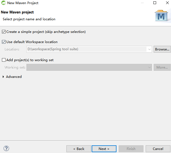Screen dimensions: 171x153
Task: Uncheck Use default Workspace location
Action: (4, 42)
